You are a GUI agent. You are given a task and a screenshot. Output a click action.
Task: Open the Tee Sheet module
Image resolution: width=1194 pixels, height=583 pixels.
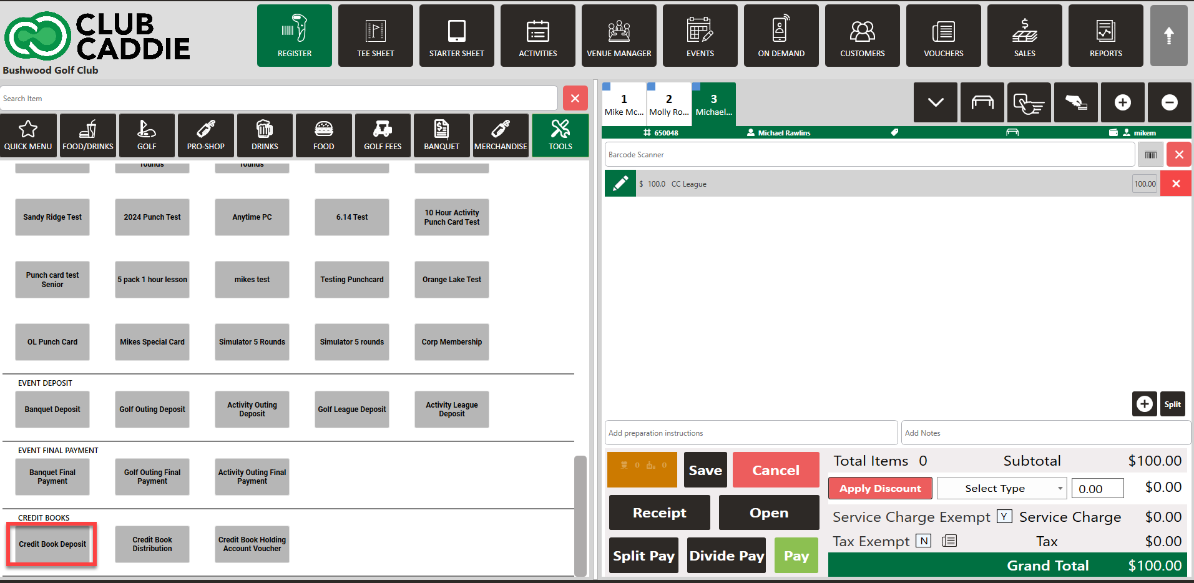pos(375,36)
